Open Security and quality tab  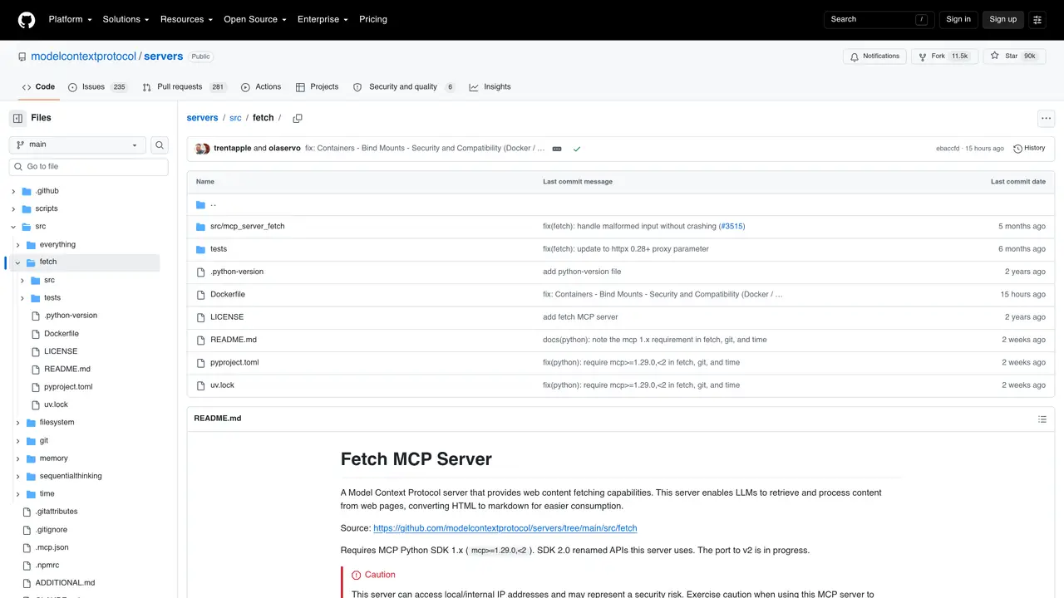[404, 87]
